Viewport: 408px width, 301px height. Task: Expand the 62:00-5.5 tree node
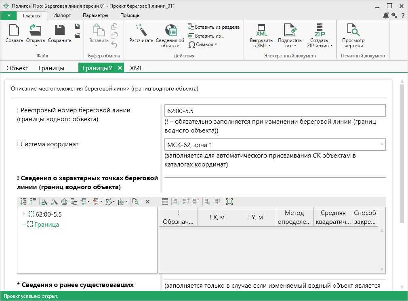[x=23, y=214]
